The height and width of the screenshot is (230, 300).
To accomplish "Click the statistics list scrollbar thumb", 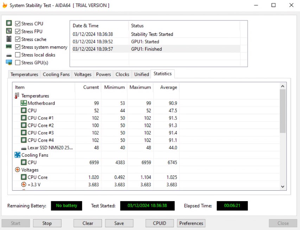I will pyautogui.click(x=282, y=111).
